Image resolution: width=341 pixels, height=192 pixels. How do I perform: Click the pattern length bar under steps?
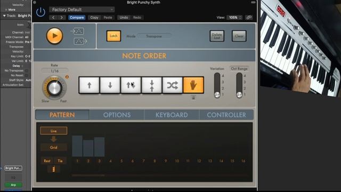point(88,175)
